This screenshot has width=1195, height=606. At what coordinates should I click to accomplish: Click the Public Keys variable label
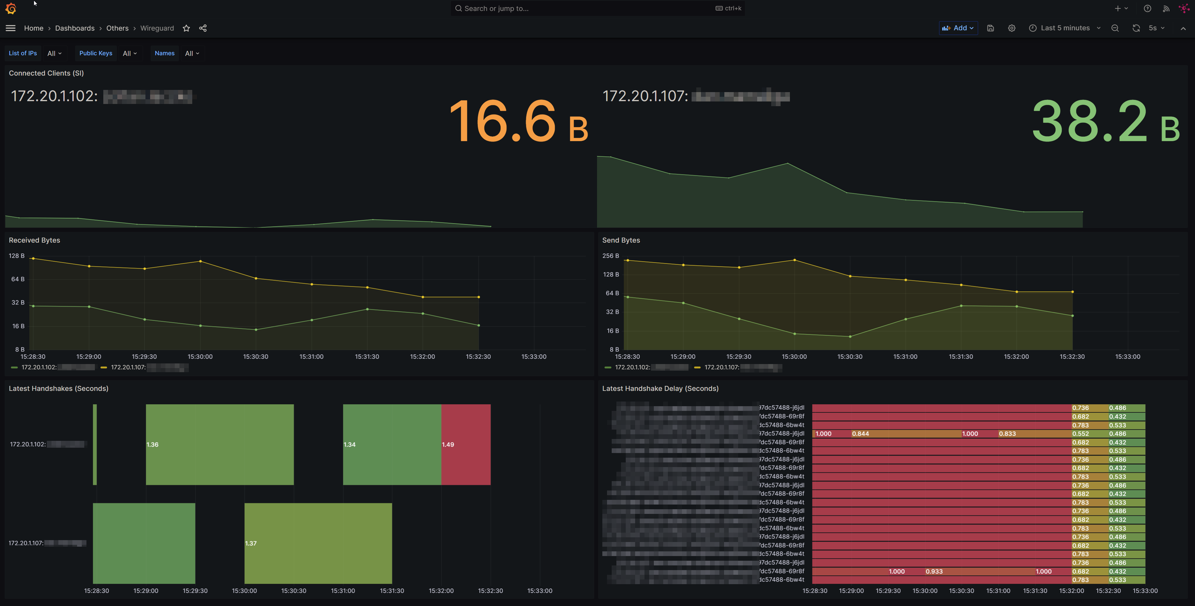tap(96, 53)
